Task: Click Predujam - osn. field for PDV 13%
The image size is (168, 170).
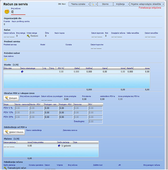Action: click(51, 113)
